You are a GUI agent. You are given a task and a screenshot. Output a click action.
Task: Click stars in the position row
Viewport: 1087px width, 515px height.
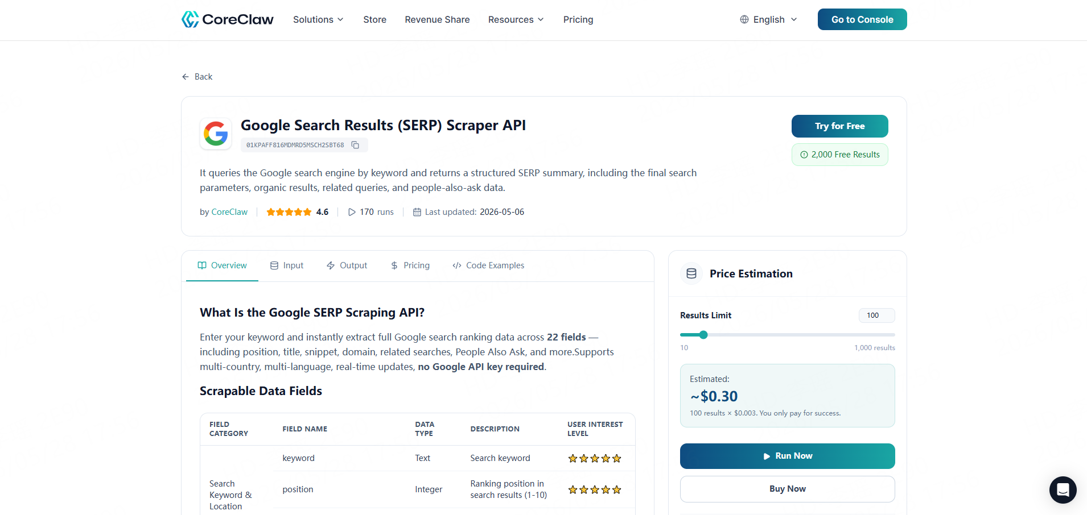[x=595, y=489]
